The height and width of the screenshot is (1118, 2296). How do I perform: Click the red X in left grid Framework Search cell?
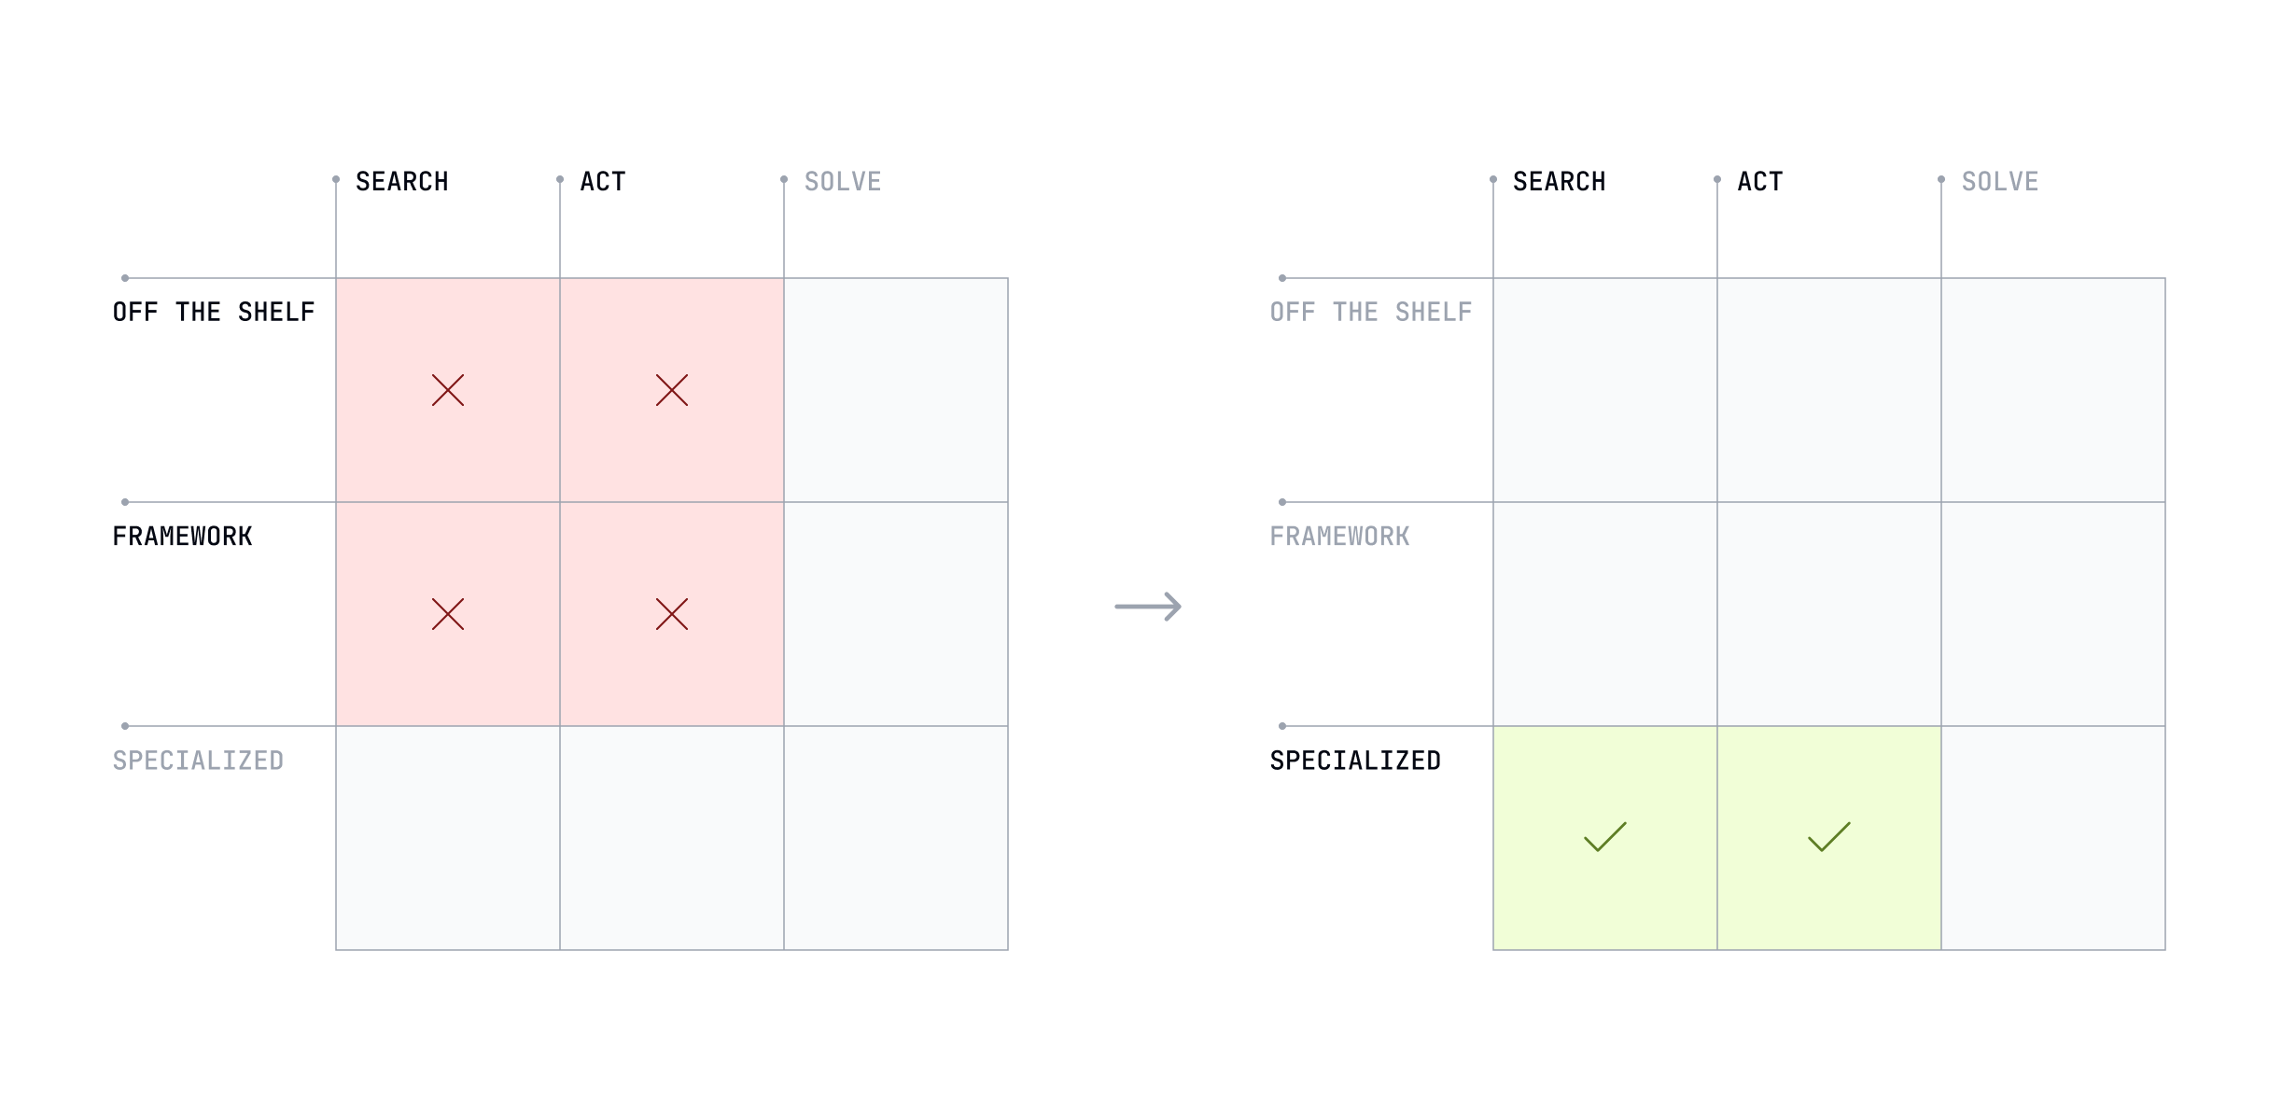coord(448,614)
